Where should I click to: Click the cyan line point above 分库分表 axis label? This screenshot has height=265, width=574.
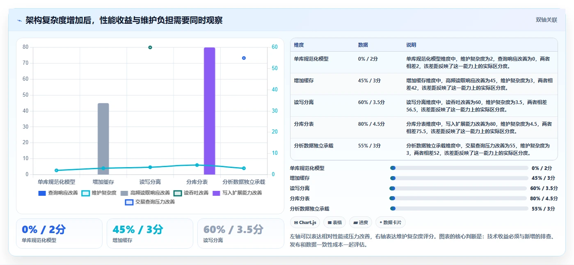tap(197, 165)
